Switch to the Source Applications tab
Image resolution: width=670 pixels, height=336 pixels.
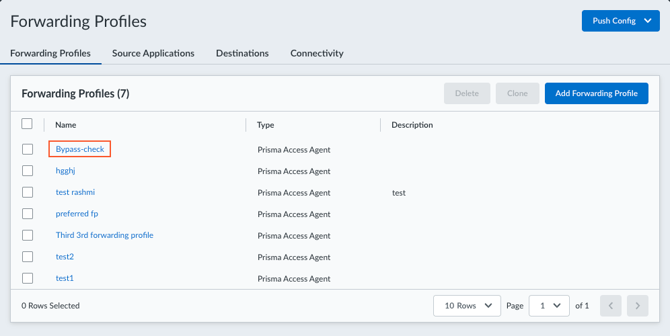153,53
